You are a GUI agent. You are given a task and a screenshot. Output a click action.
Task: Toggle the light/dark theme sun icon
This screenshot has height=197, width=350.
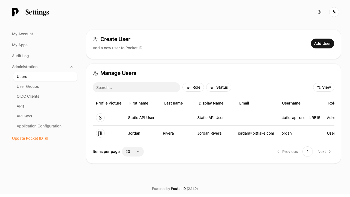(x=320, y=12)
